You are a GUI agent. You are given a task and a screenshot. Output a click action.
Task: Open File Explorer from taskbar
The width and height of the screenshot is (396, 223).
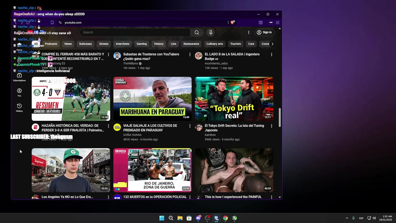[x=180, y=218]
